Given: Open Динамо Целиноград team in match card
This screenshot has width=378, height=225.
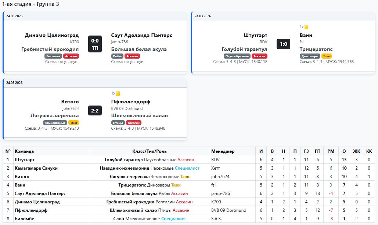Looking at the screenshot, I should (x=52, y=36).
